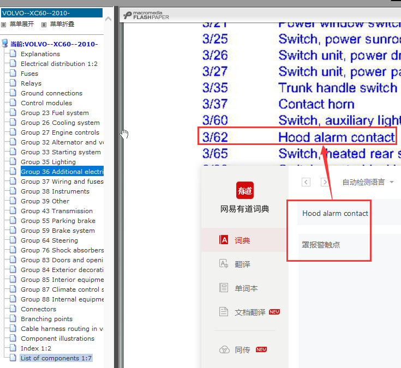The image size is (401, 368).
Task: Click the 同传 cloud icon
Action: (224, 349)
